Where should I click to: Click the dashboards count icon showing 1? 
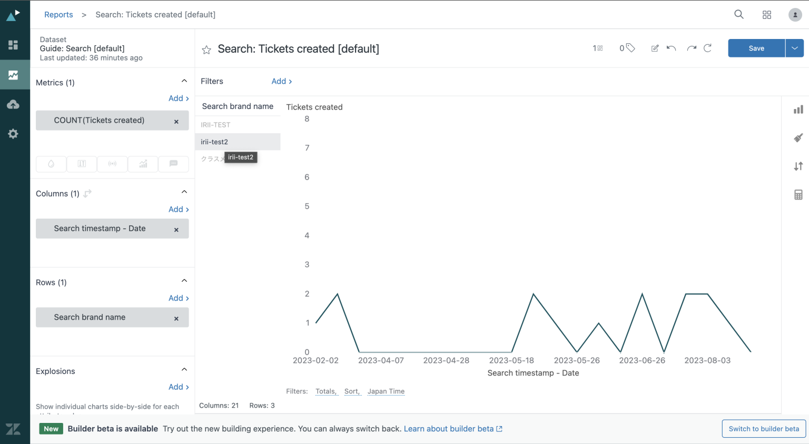(x=598, y=48)
